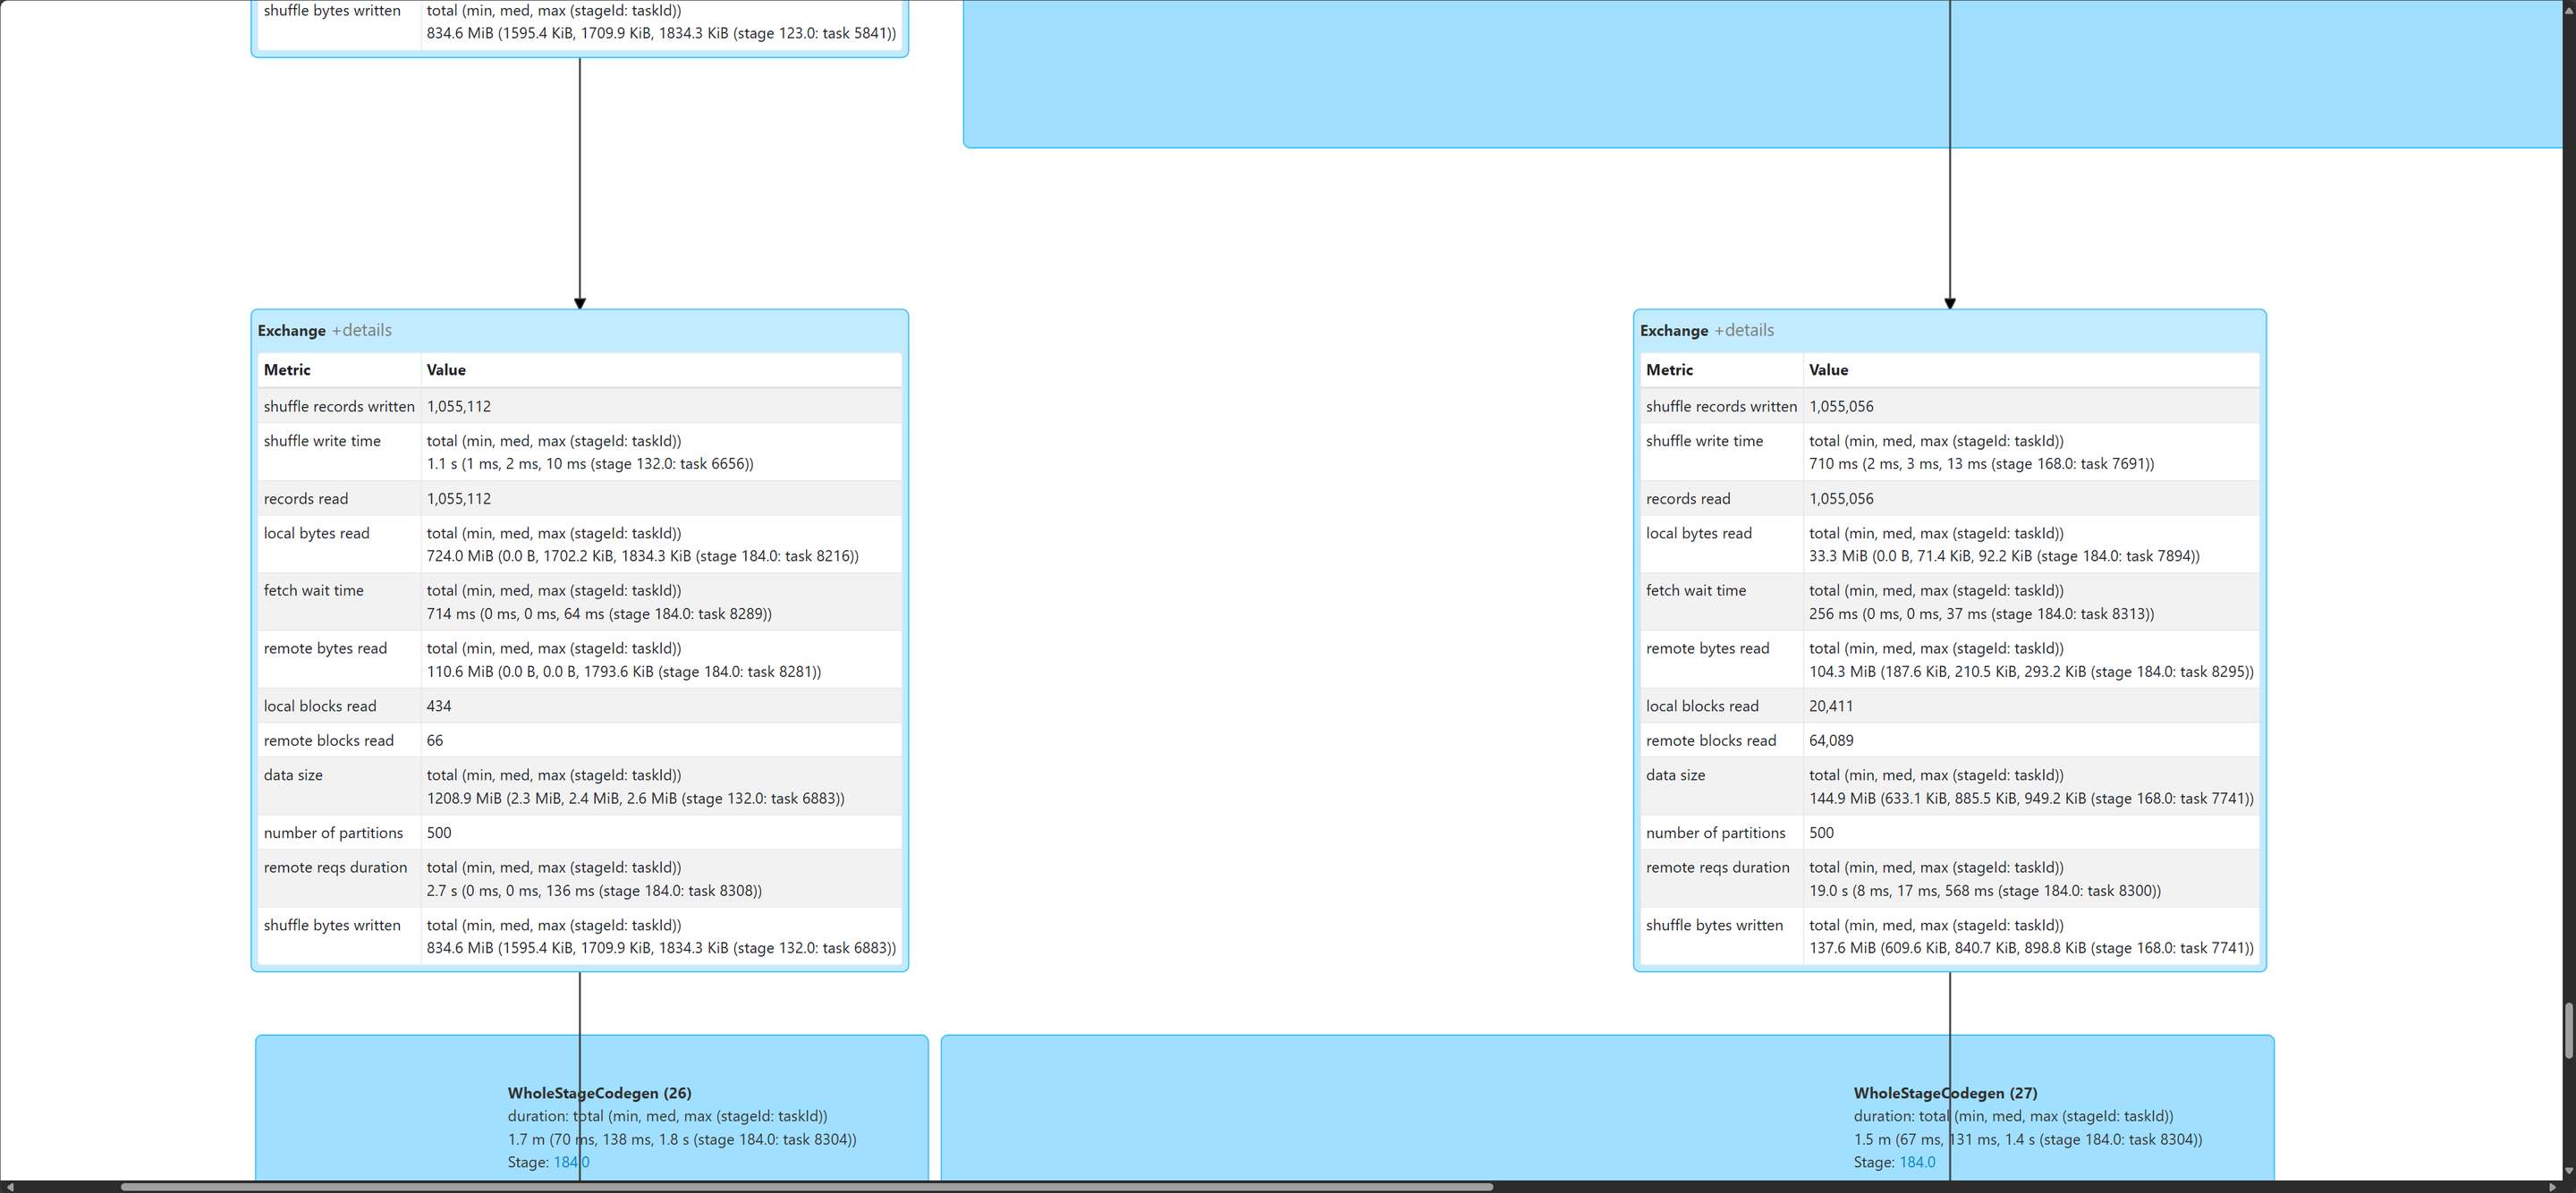This screenshot has height=1193, width=2576.
Task: Expand +details on the right Exchange node
Action: coord(1744,330)
